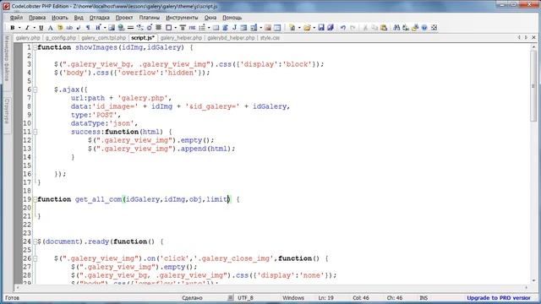Open the Вид menu

coord(79,17)
